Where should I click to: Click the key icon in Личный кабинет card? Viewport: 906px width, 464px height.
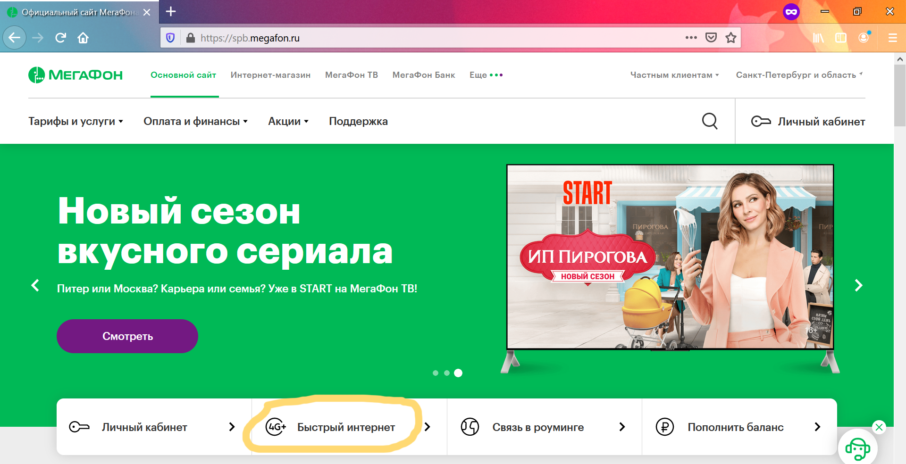pyautogui.click(x=79, y=427)
